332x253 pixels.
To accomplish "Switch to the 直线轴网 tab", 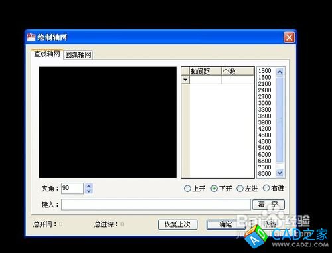I will coord(47,54).
